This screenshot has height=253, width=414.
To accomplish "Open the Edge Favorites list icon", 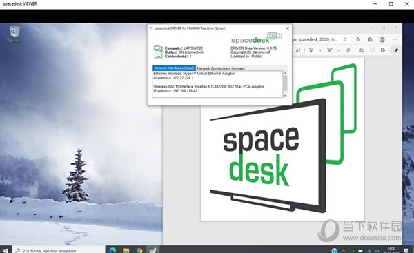I will pyautogui.click(x=358, y=39).
